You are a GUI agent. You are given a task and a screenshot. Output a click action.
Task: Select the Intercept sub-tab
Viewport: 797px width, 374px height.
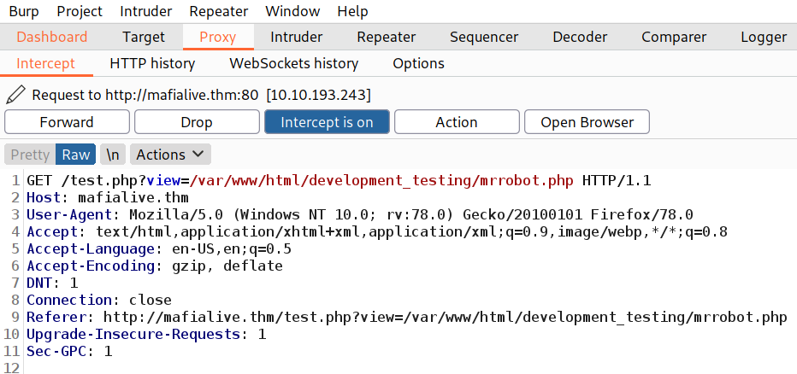click(x=45, y=63)
